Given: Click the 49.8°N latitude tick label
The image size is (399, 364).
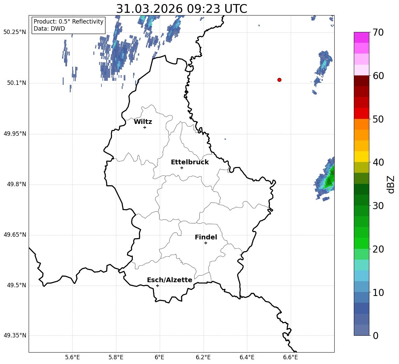Looking at the screenshot, I should click(17, 184).
